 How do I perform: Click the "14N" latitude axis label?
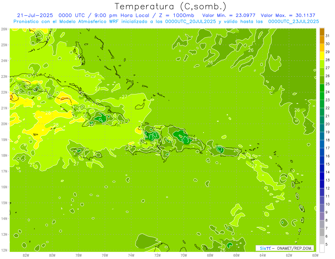click(x=4, y=218)
